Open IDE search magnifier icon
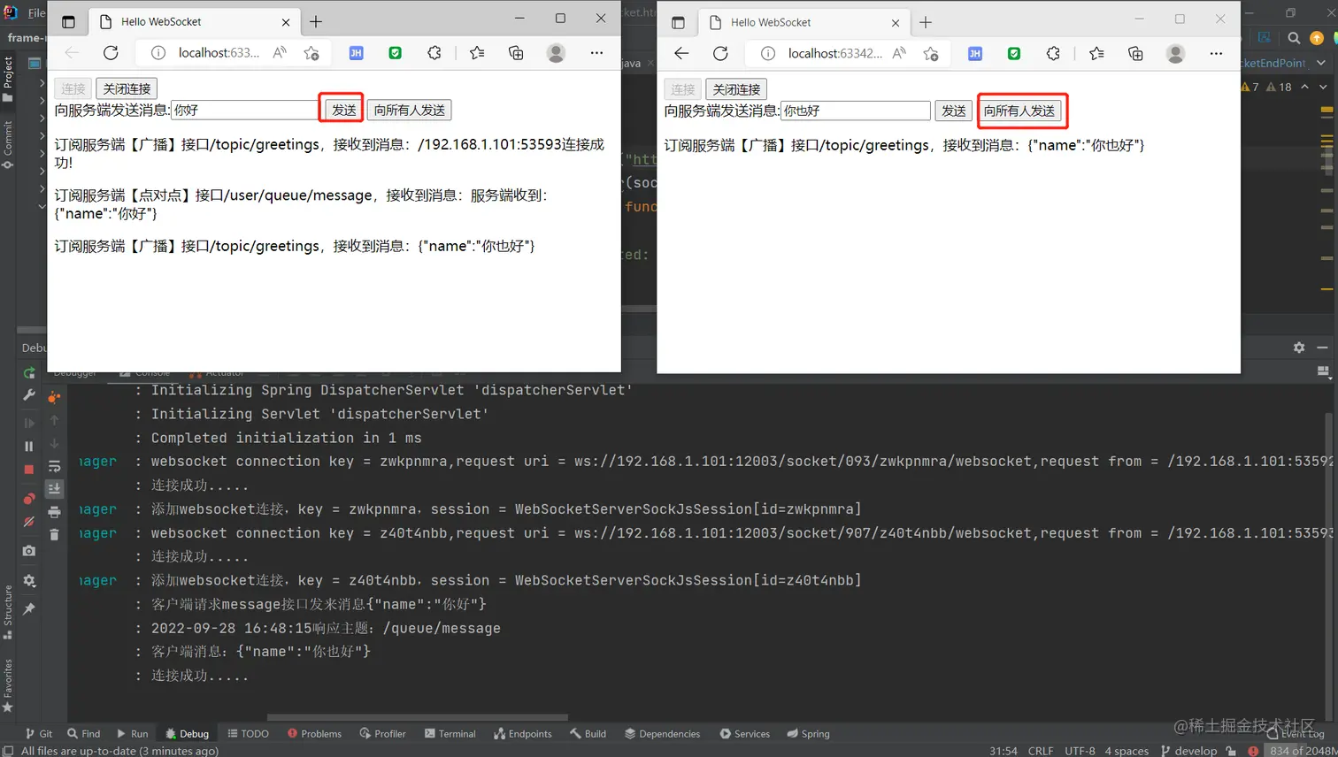Viewport: 1338px width, 757px height. click(1294, 38)
